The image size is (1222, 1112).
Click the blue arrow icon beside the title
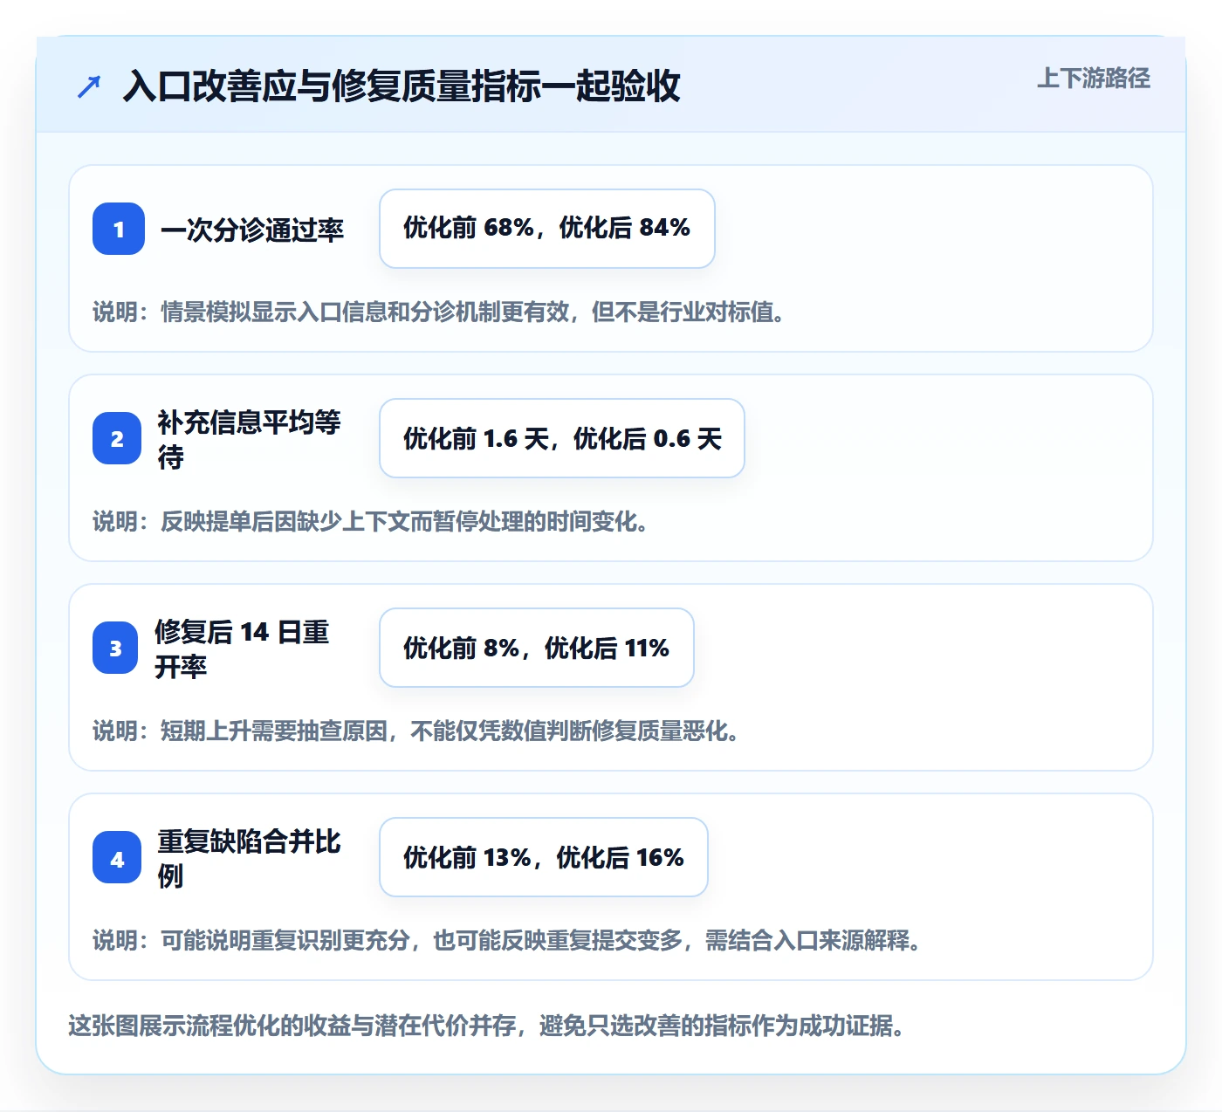pos(89,86)
